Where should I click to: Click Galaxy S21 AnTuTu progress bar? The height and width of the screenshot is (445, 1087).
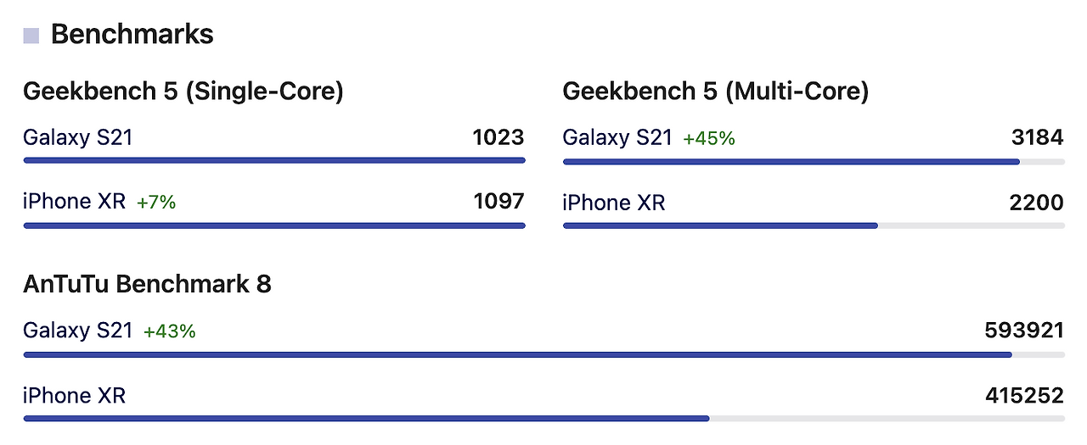pyautogui.click(x=543, y=354)
